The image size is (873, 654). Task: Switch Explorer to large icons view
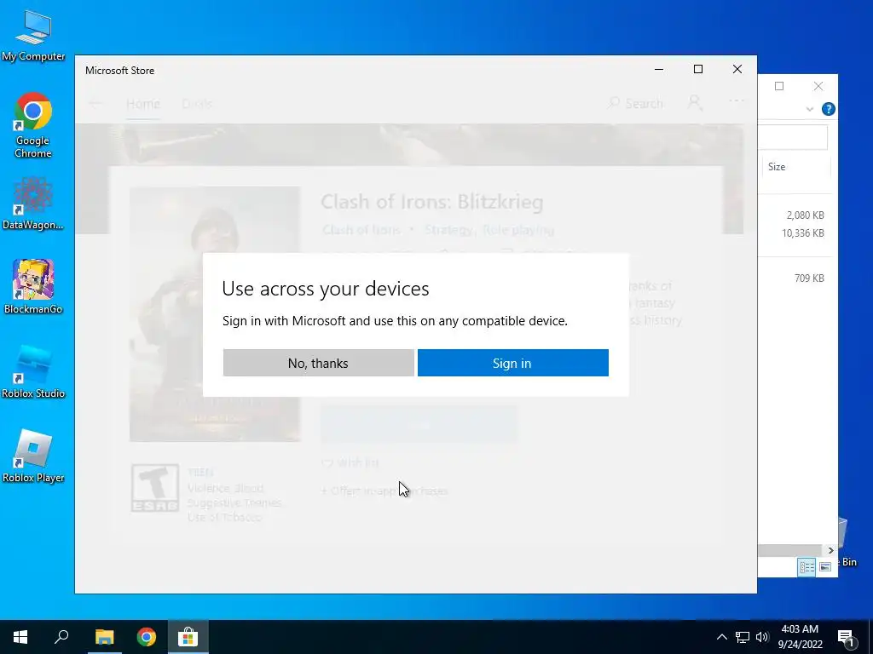(825, 566)
